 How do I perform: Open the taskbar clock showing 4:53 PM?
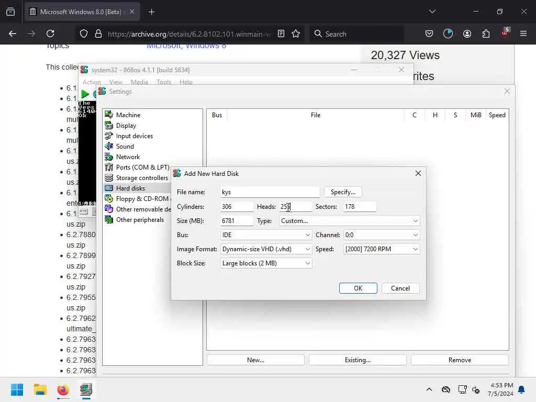pos(500,389)
